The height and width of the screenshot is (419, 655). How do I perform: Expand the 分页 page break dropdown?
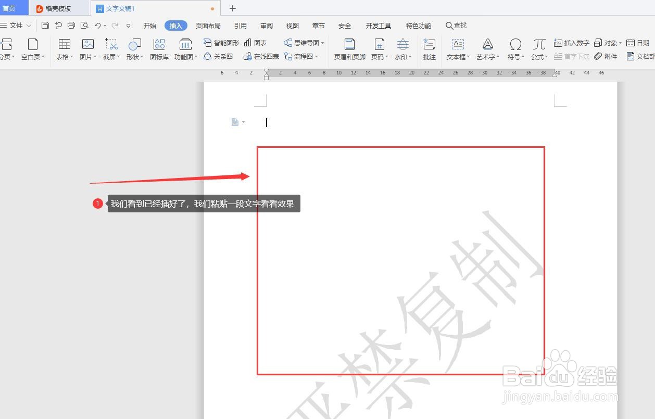[13, 57]
